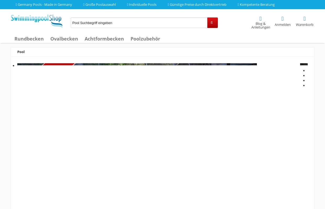Image resolution: width=325 pixels, height=209 pixels.
Task: Click the icon before Germany Pools badge
Action: [16, 4]
